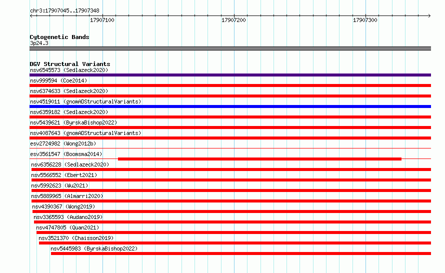The image size is (445, 273).
Task: Click the thick esv3561547 variant bar
Action: pos(259,159)
